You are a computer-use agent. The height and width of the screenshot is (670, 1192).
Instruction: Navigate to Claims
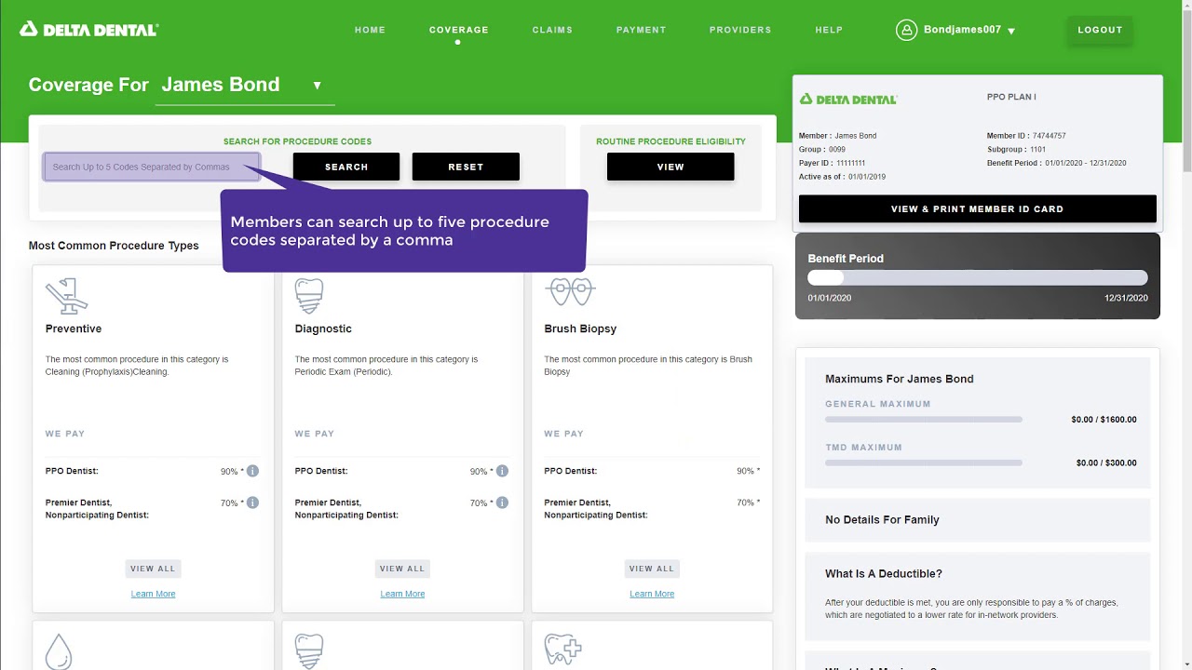pyautogui.click(x=552, y=30)
